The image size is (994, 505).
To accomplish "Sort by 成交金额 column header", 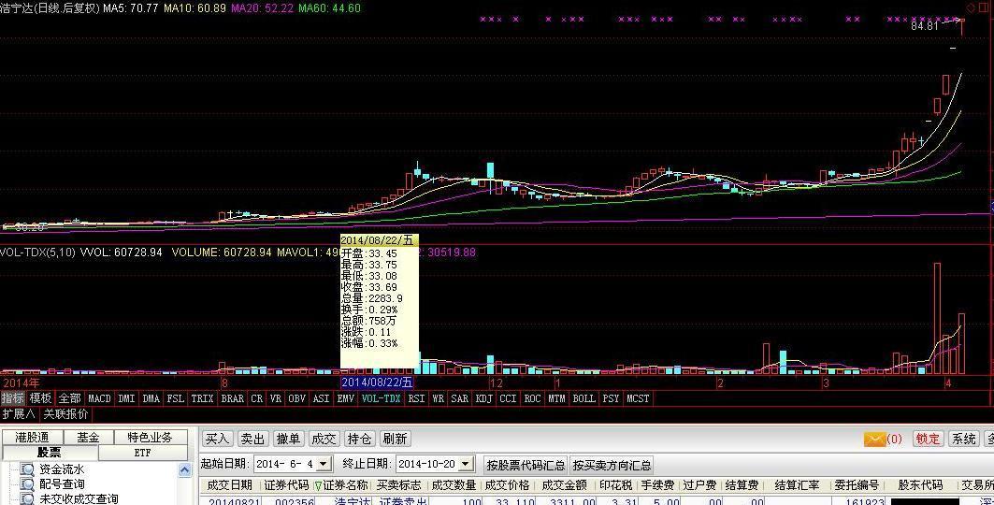I will (x=564, y=485).
